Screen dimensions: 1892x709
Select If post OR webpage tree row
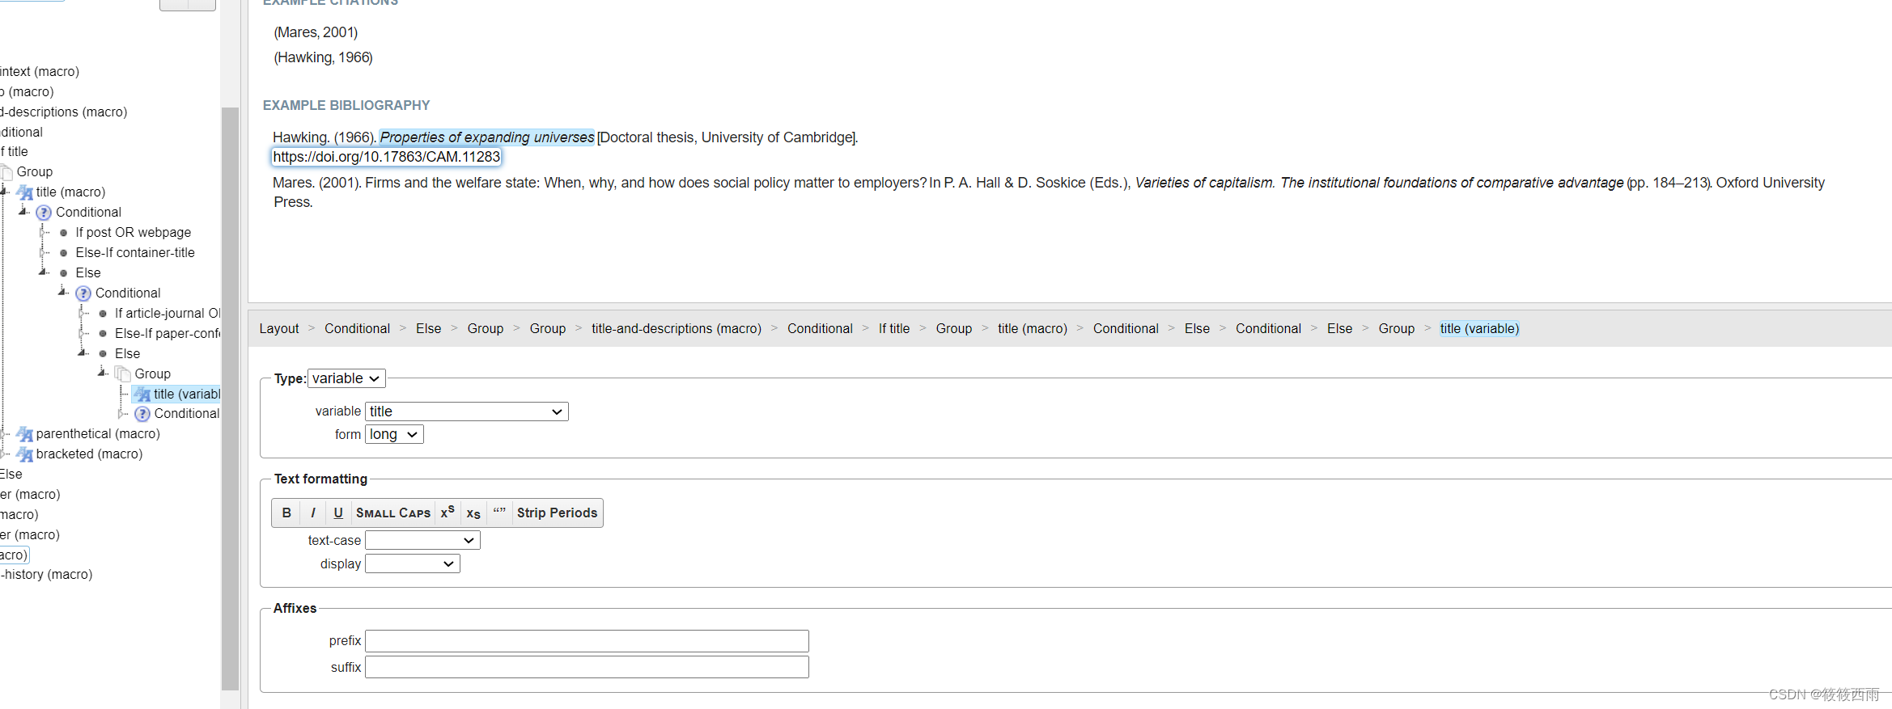click(133, 232)
